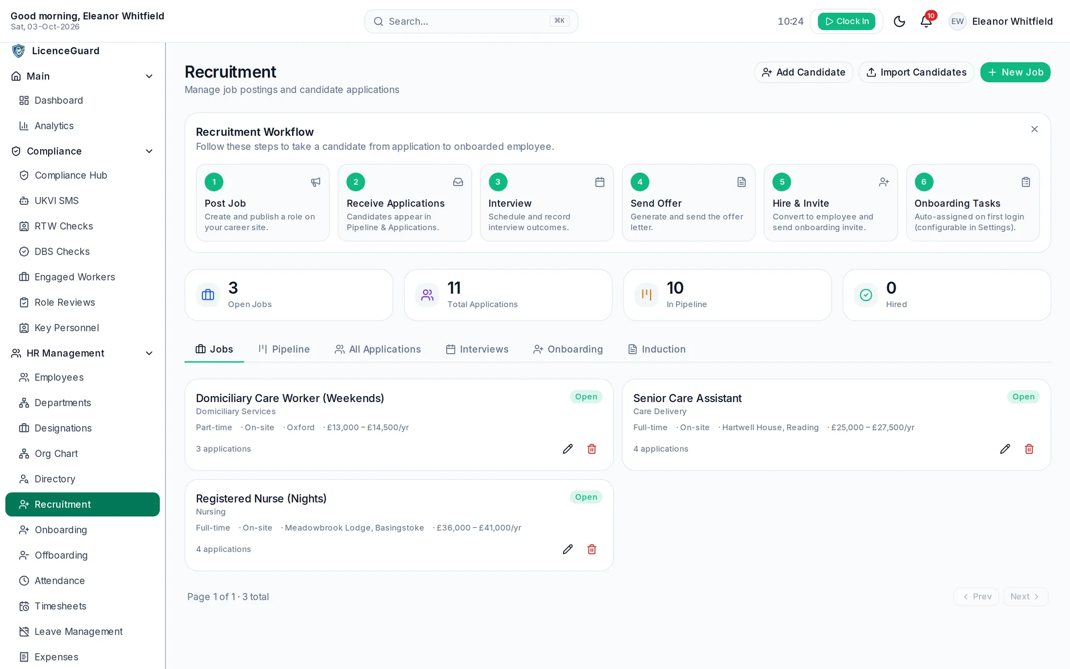Image resolution: width=1070 pixels, height=669 pixels.
Task: Open notifications bell icon
Action: (x=926, y=21)
